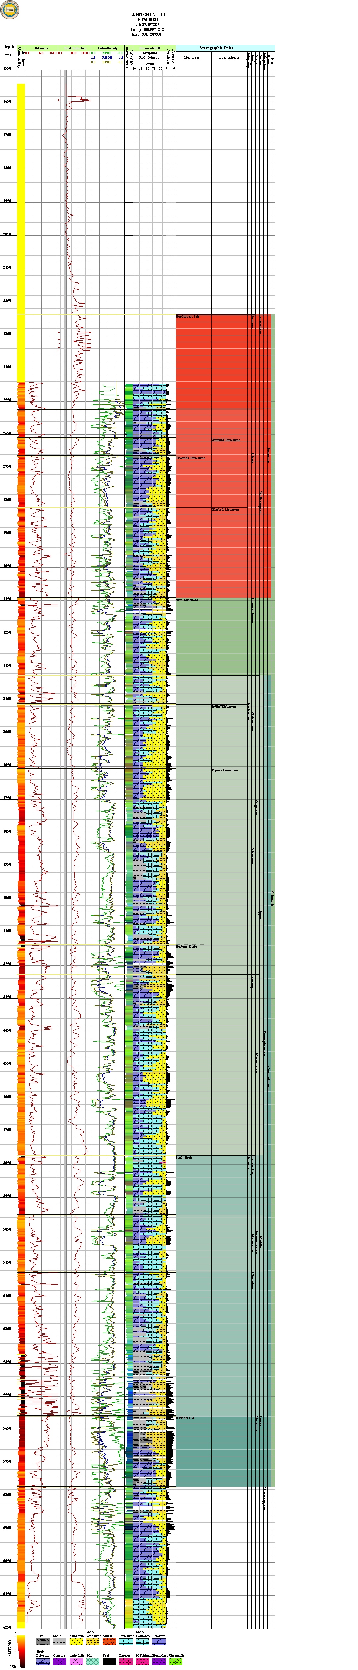Click the Stark Shale member label

tap(185, 1158)
